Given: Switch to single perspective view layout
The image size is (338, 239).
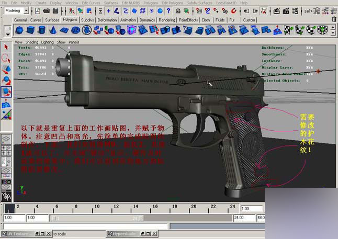Looking at the screenshot, I should (x=6, y=139).
